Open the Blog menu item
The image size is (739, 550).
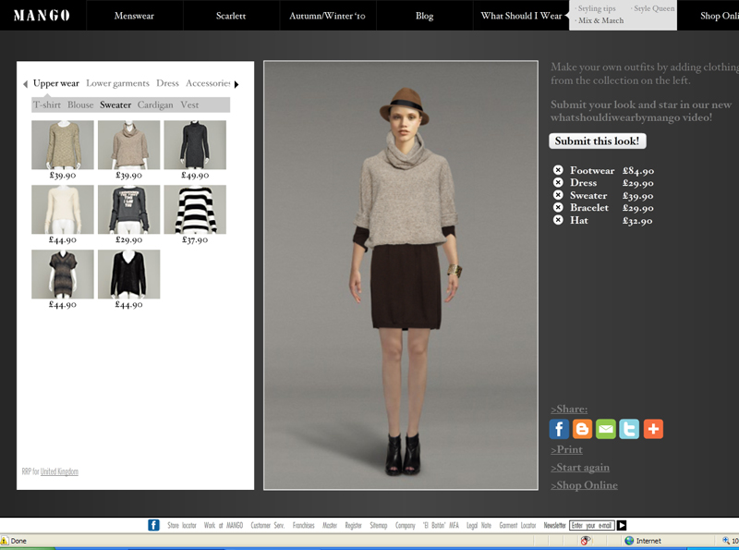(424, 16)
